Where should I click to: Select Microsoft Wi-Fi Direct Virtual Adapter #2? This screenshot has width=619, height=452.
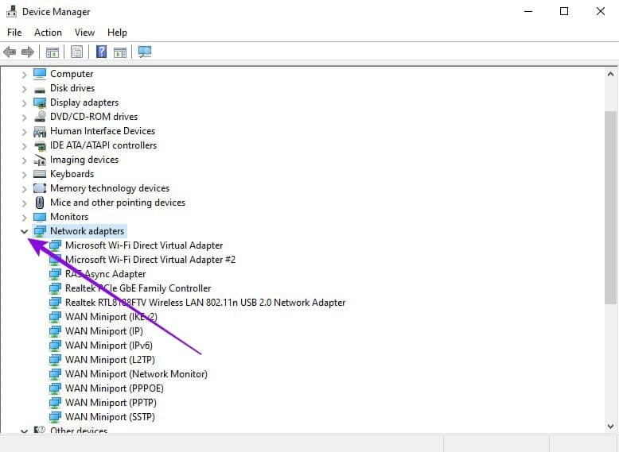pos(150,260)
